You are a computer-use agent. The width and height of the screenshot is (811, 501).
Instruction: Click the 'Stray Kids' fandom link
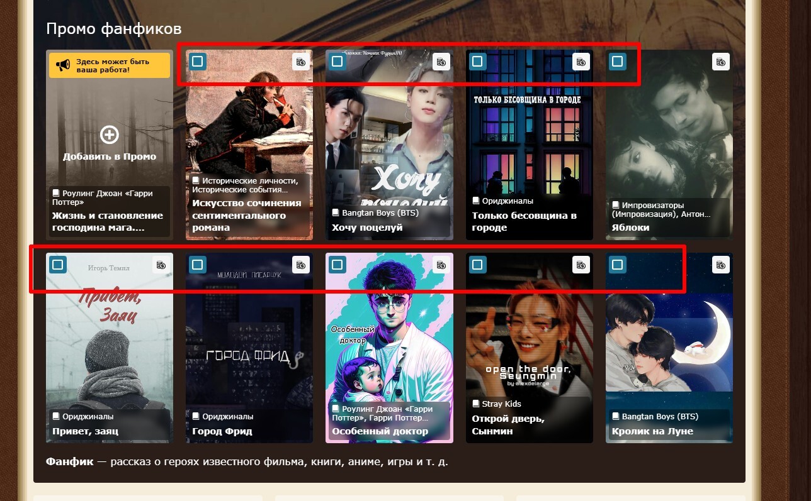click(x=501, y=404)
